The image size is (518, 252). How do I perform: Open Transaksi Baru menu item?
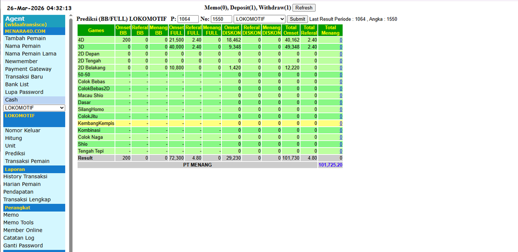[24, 77]
